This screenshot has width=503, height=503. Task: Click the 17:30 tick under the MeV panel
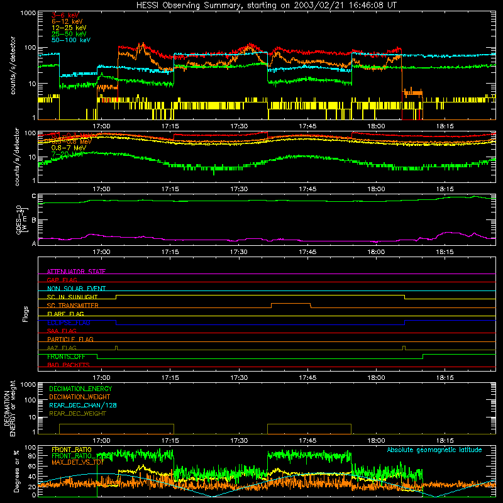(239, 189)
